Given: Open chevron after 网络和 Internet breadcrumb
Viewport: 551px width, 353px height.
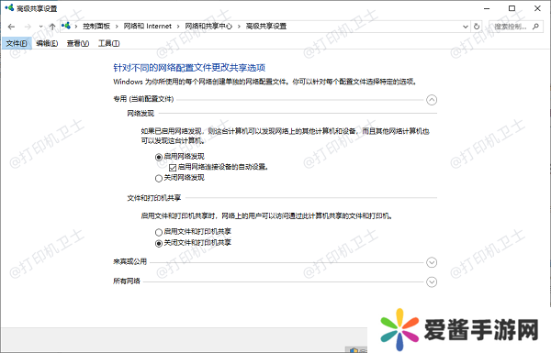Looking at the screenshot, I should [x=178, y=27].
